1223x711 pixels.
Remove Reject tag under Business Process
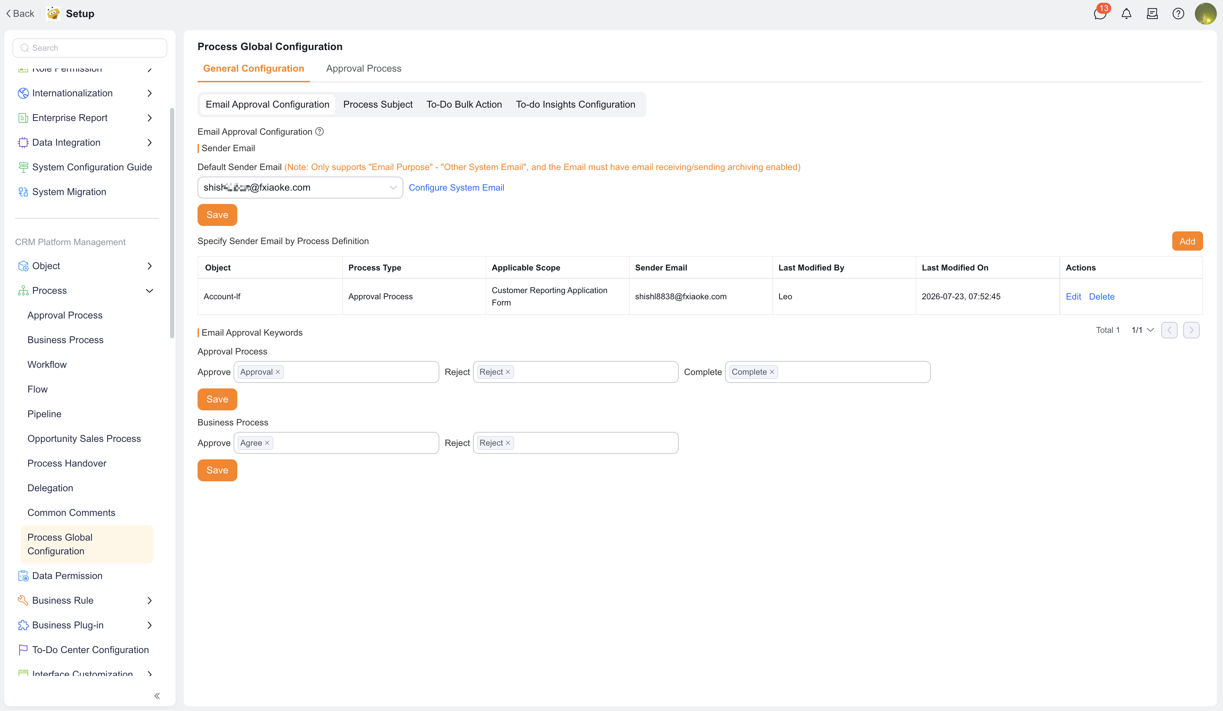508,443
